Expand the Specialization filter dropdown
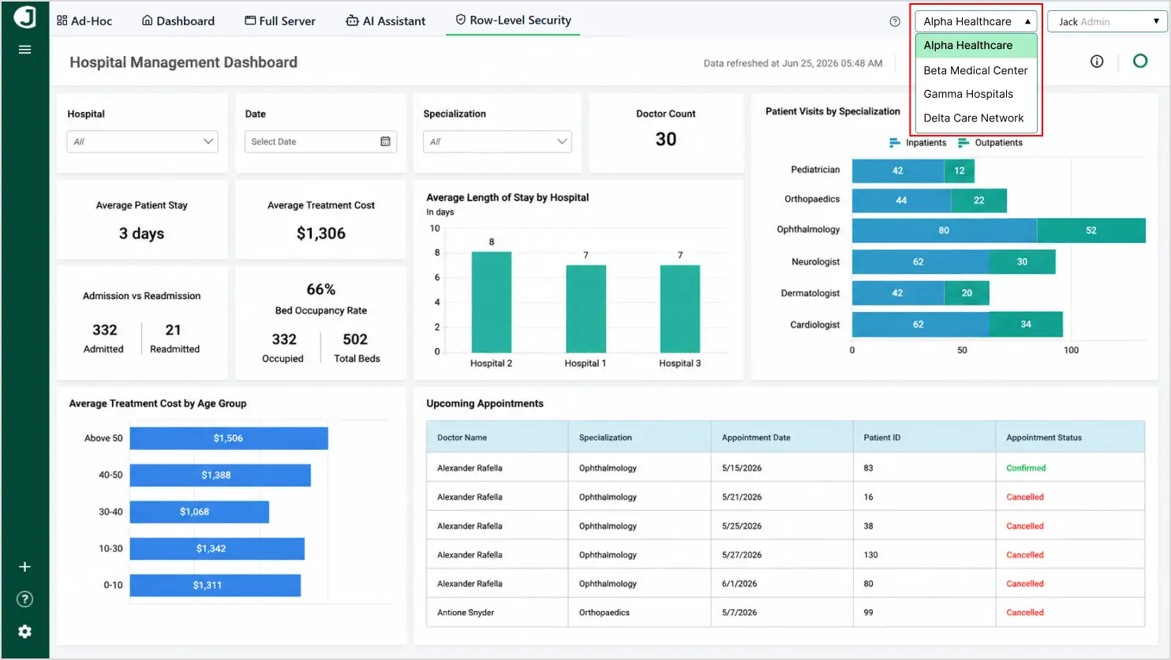This screenshot has height=660, width=1171. [x=498, y=141]
